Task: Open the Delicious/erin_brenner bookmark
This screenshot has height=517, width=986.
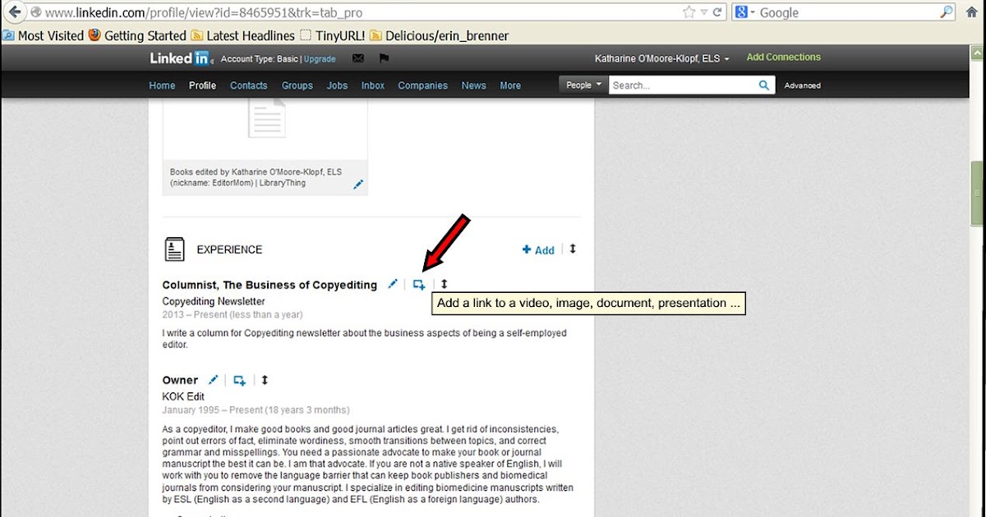Action: [x=439, y=35]
